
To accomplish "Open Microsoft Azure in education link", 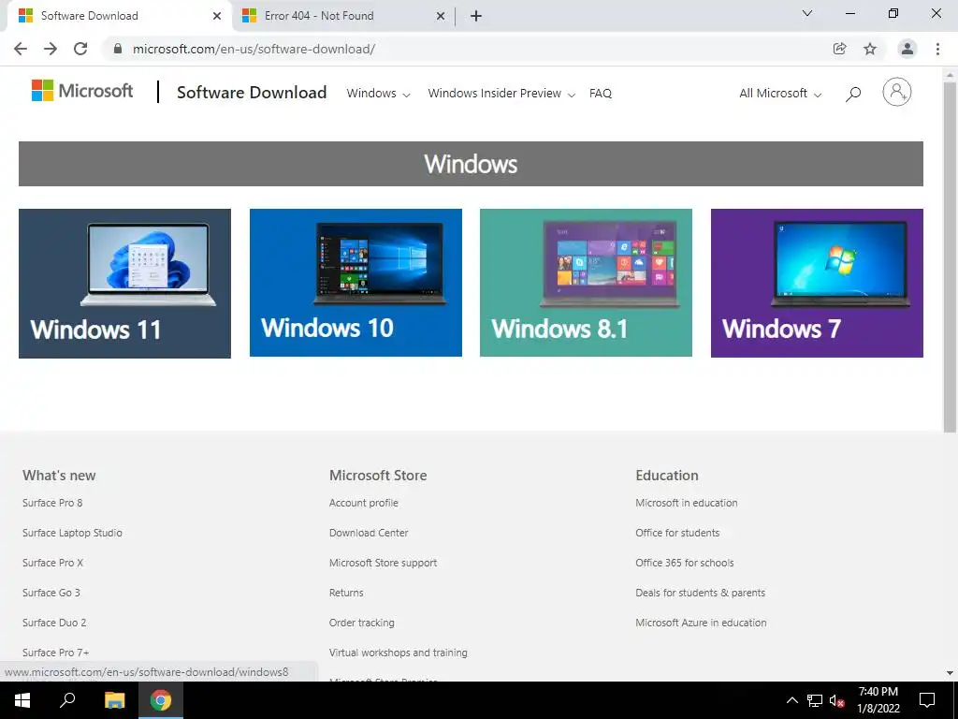I will pos(701,623).
